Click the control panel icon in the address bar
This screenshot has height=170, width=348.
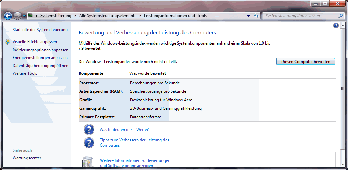click(x=30, y=16)
